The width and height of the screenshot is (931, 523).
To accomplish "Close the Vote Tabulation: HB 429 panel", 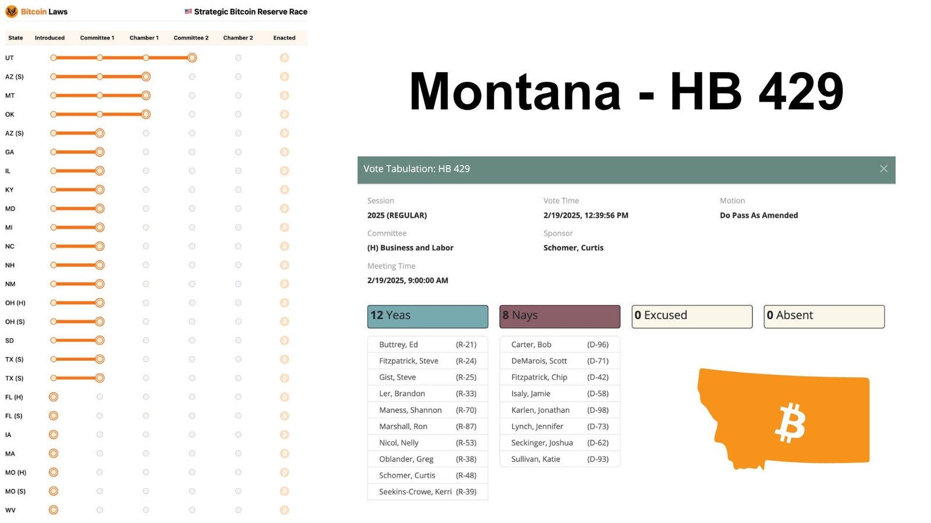I will 884,169.
